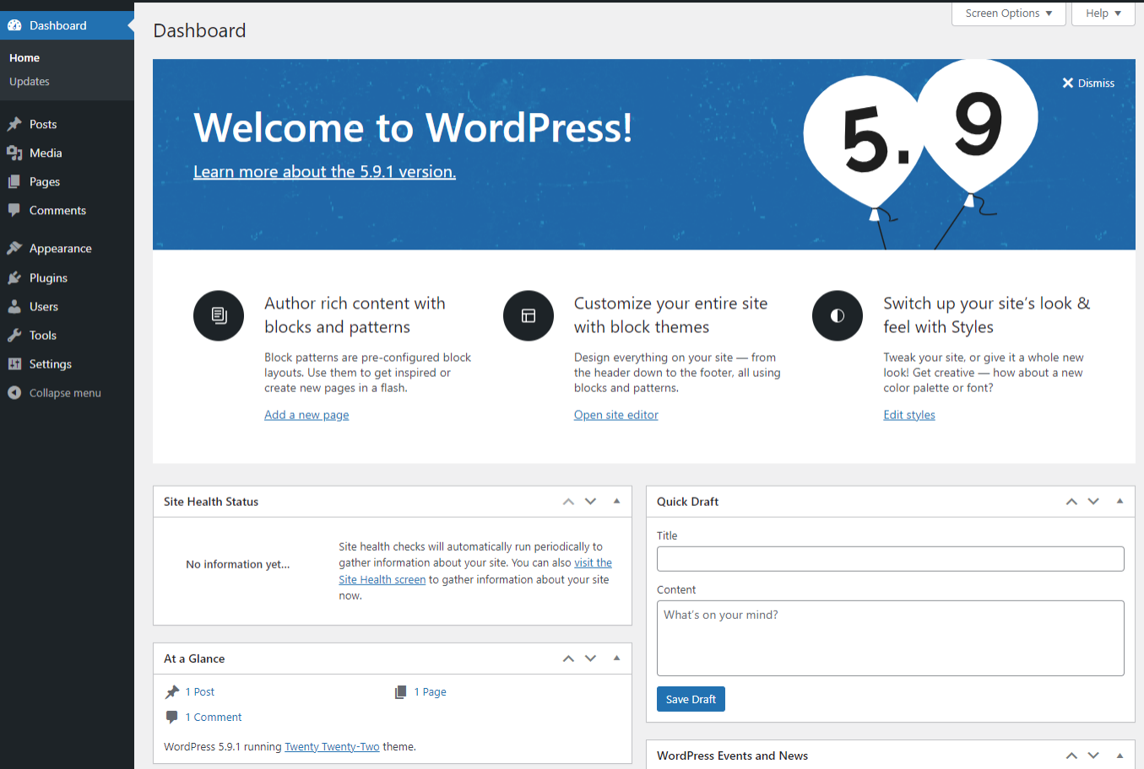The image size is (1144, 769).
Task: Click the Settings sliders icon
Action: [14, 363]
